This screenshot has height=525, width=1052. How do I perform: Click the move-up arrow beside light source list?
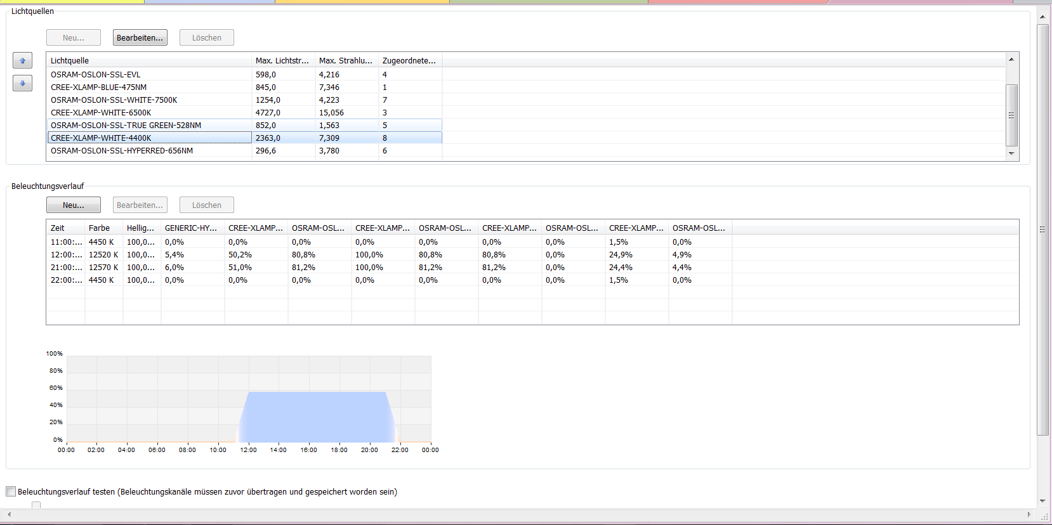coord(22,61)
